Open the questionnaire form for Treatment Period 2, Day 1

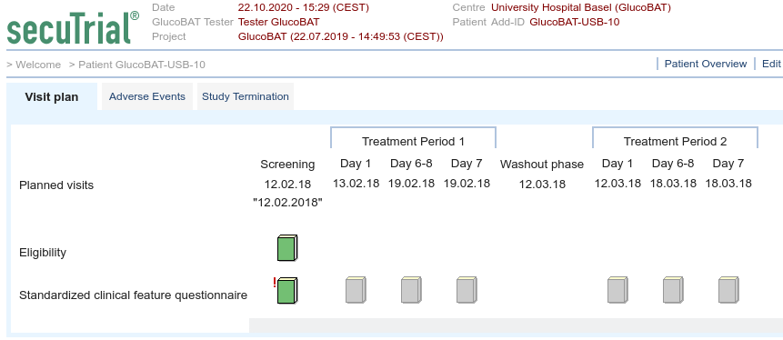click(x=617, y=290)
